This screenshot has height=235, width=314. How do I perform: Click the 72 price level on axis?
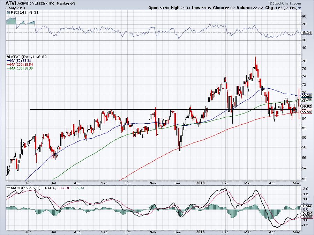(x=304, y=84)
